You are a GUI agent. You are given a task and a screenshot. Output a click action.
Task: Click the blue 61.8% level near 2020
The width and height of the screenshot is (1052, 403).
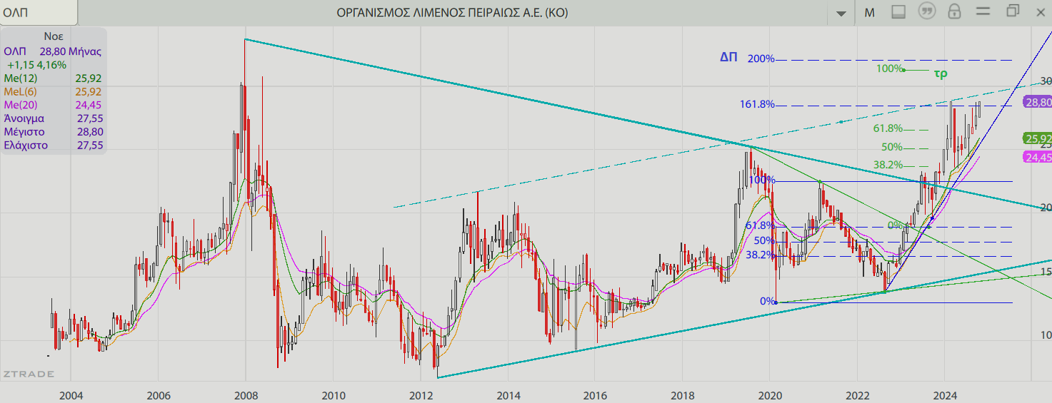[x=760, y=226]
